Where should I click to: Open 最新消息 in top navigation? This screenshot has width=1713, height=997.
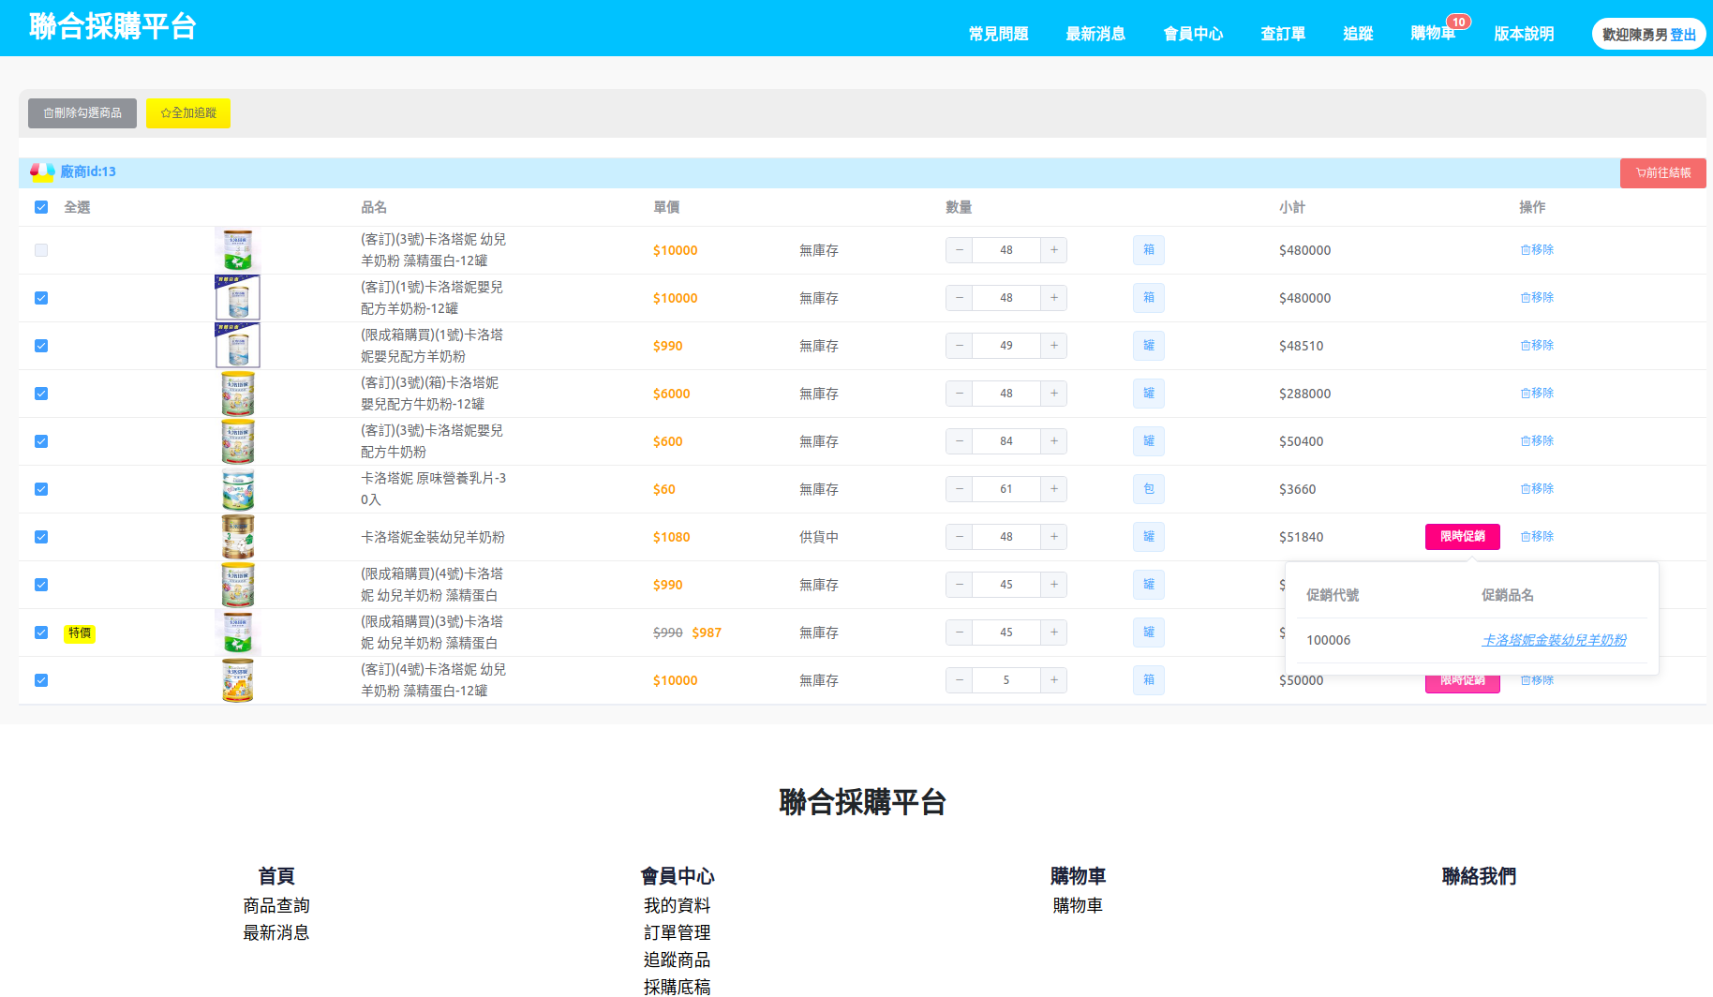click(1095, 34)
